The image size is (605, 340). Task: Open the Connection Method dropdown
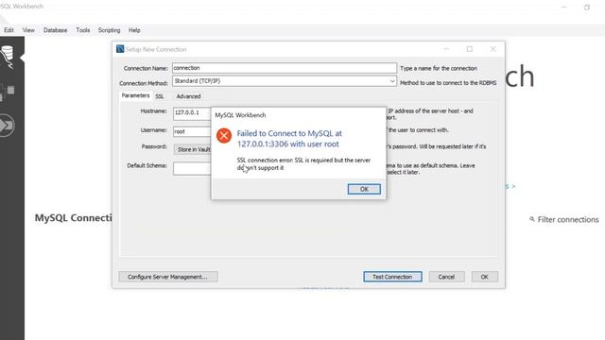coord(285,81)
